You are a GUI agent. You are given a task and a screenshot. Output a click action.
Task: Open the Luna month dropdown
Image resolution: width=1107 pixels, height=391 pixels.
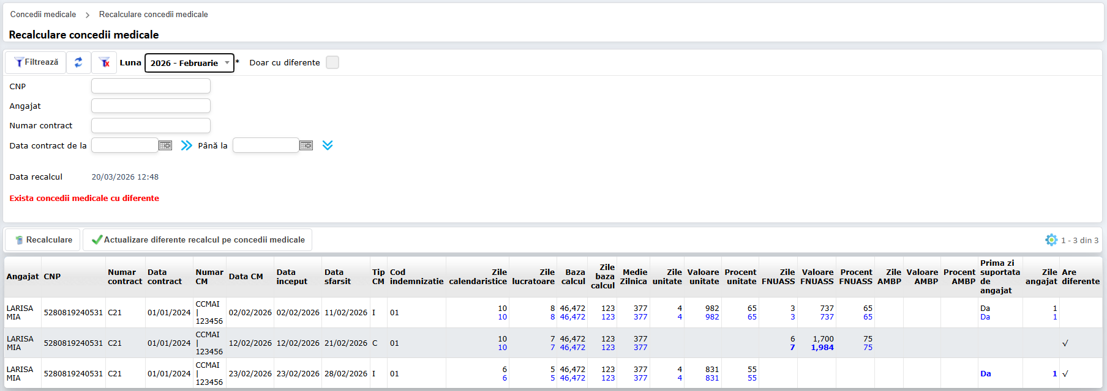[189, 63]
